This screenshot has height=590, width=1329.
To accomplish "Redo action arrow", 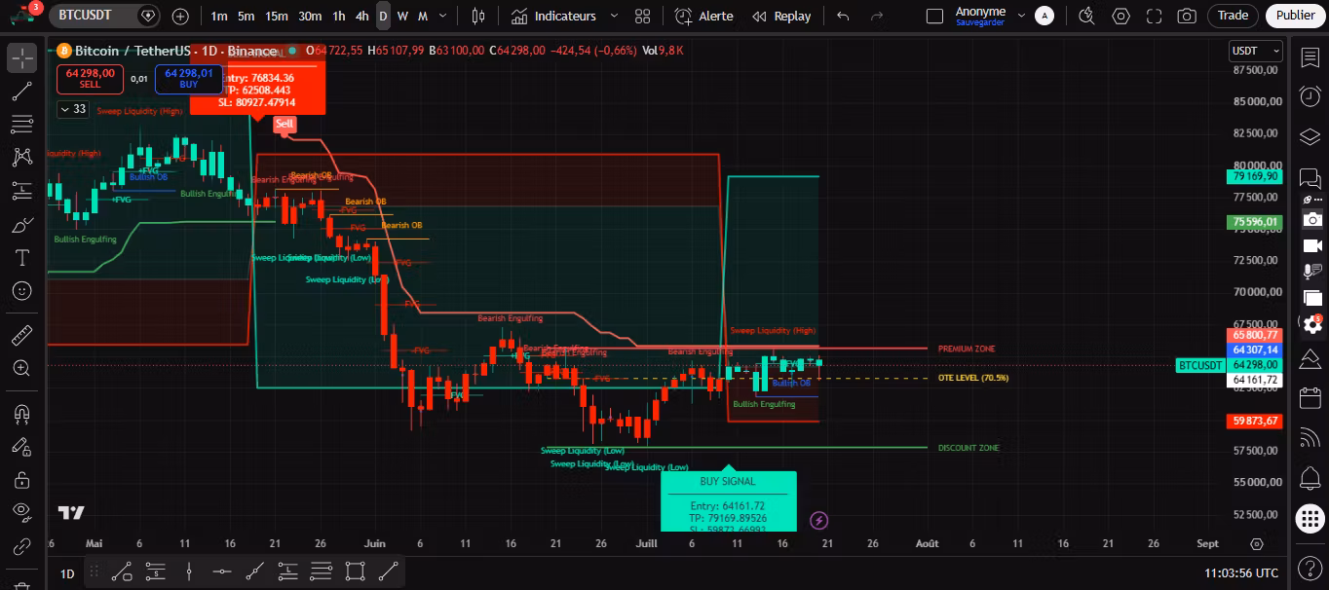I will pos(877,16).
